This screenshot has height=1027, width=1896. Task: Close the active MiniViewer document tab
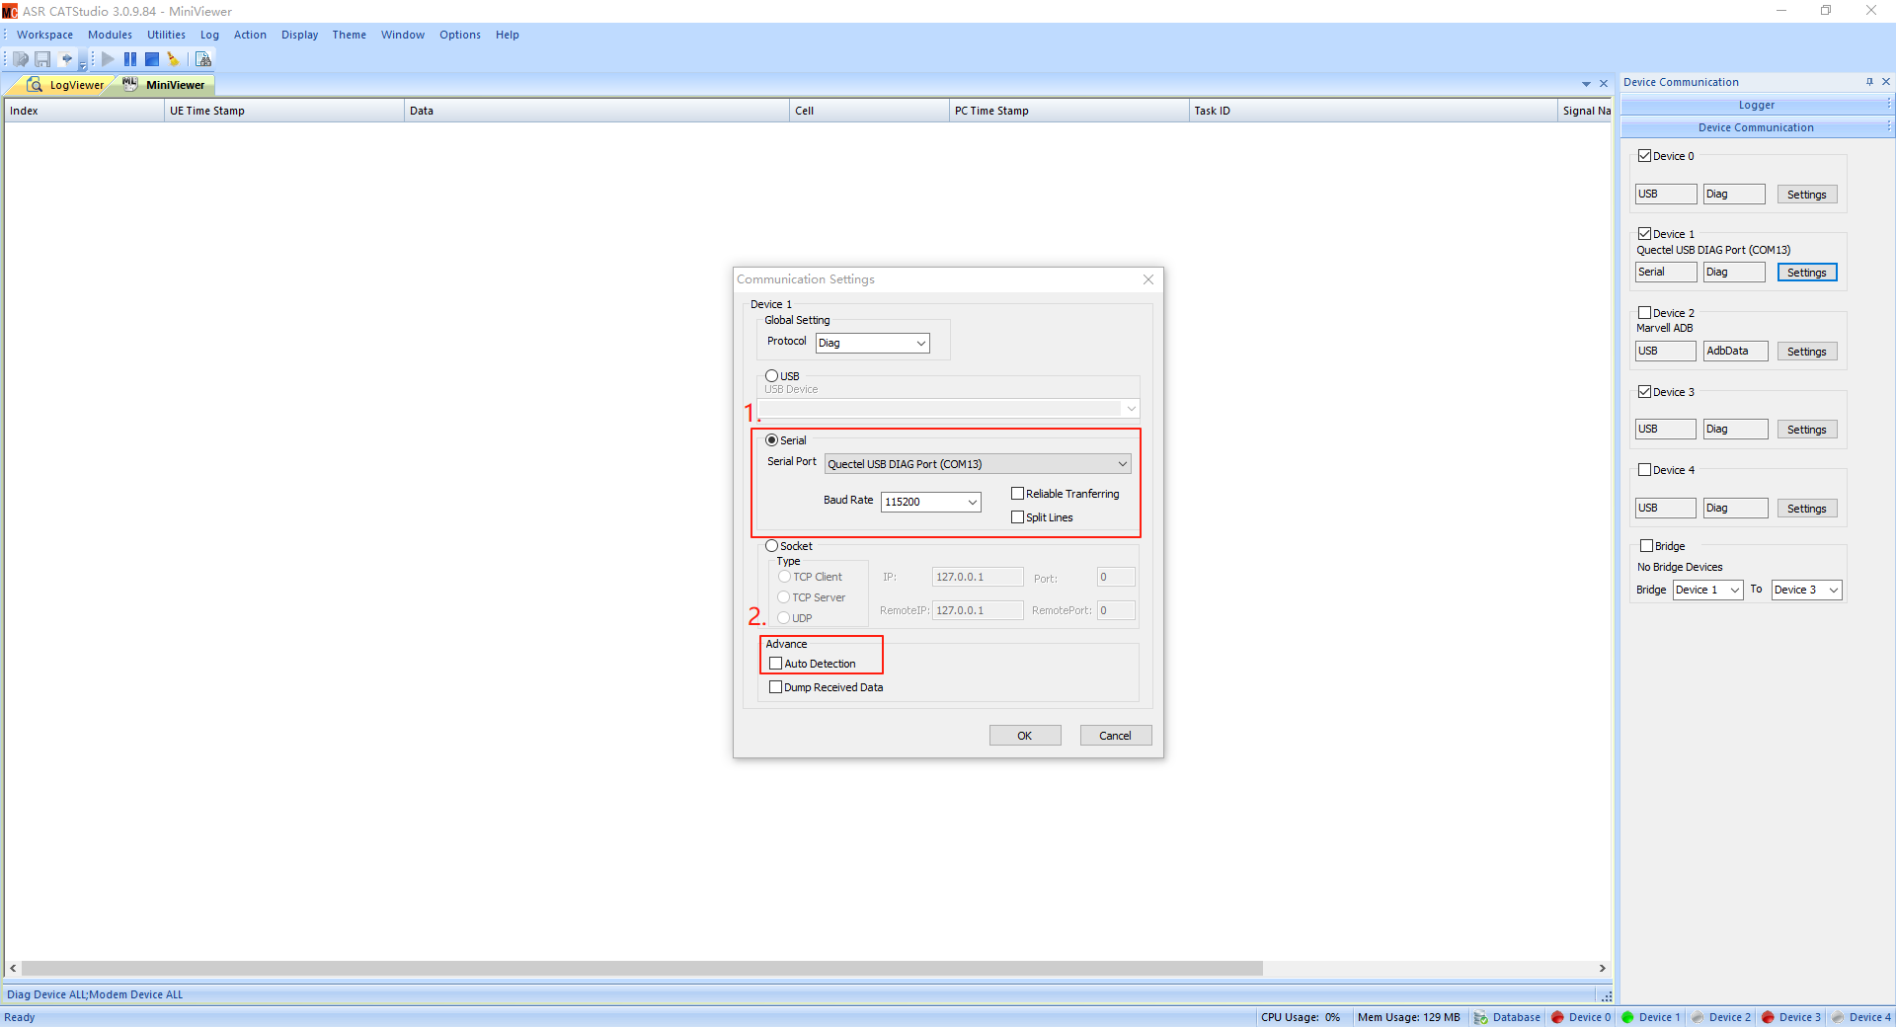coord(1604,84)
